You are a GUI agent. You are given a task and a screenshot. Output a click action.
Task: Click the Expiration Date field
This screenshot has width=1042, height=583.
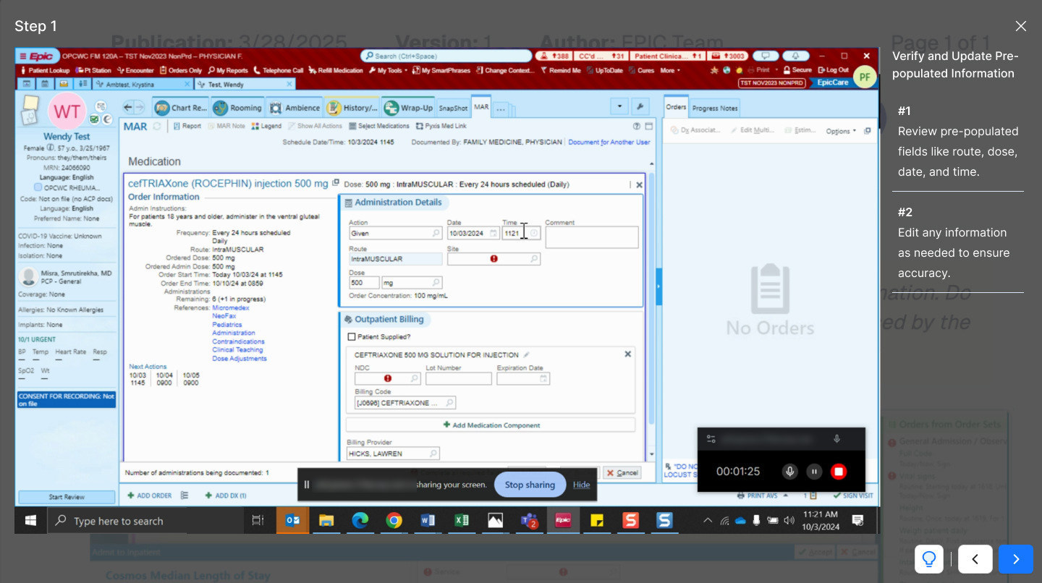tap(523, 378)
